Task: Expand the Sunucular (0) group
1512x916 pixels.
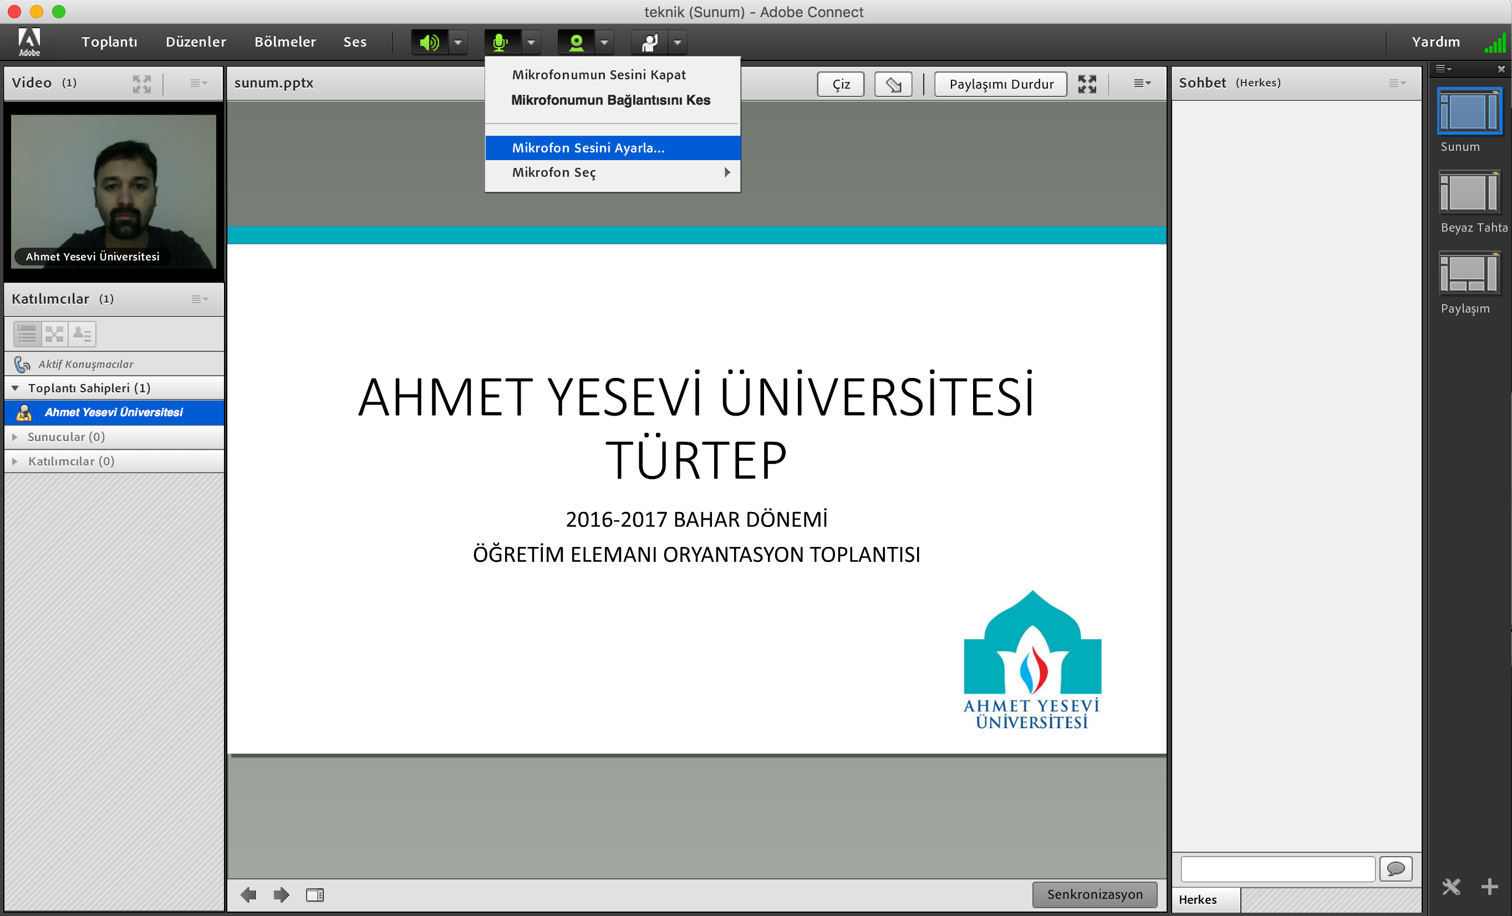Action: 16,437
